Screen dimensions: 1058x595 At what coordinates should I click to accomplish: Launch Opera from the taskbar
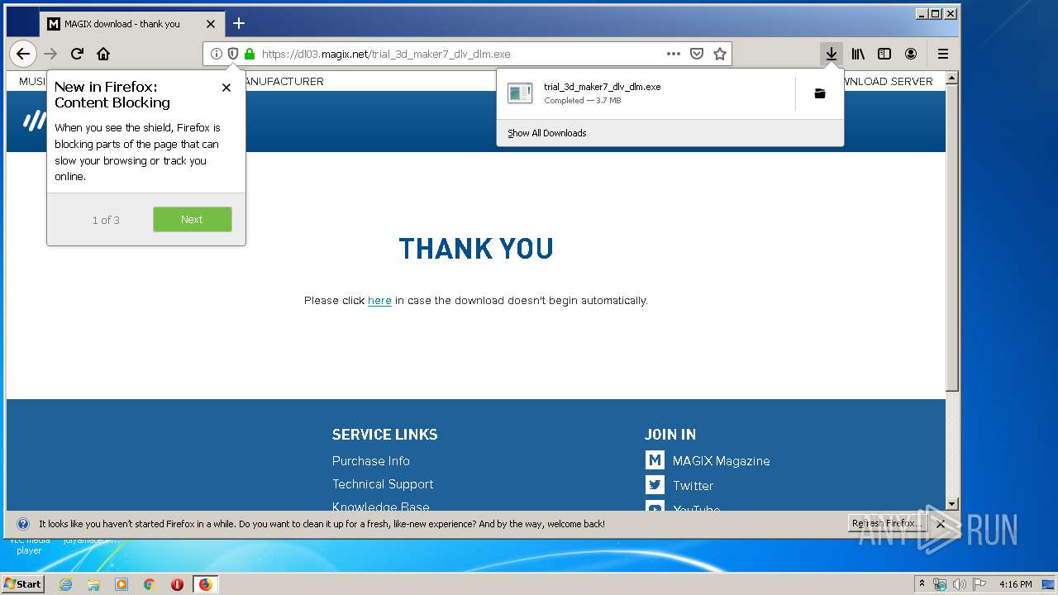tap(177, 584)
